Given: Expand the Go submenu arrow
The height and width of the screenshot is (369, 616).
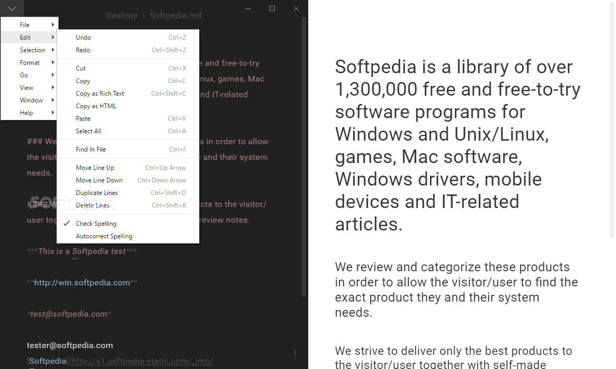Looking at the screenshot, I should [x=53, y=75].
